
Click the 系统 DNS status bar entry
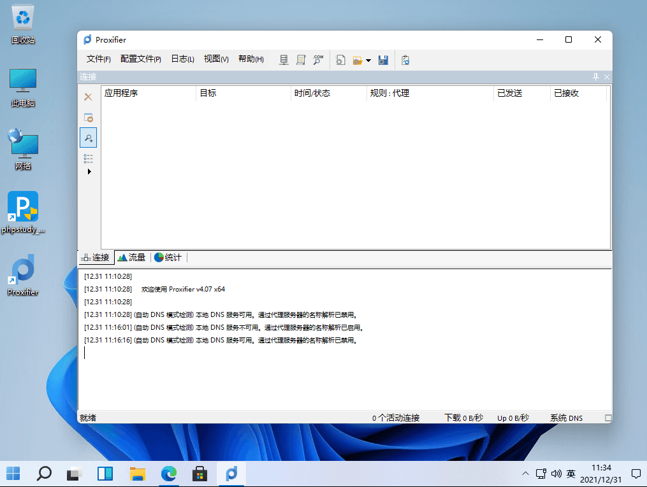pos(566,418)
